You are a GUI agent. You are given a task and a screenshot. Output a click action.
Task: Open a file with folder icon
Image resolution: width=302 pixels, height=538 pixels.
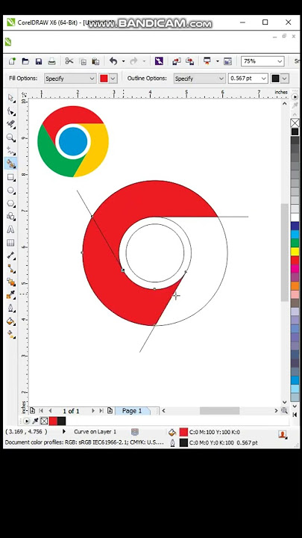pos(25,61)
